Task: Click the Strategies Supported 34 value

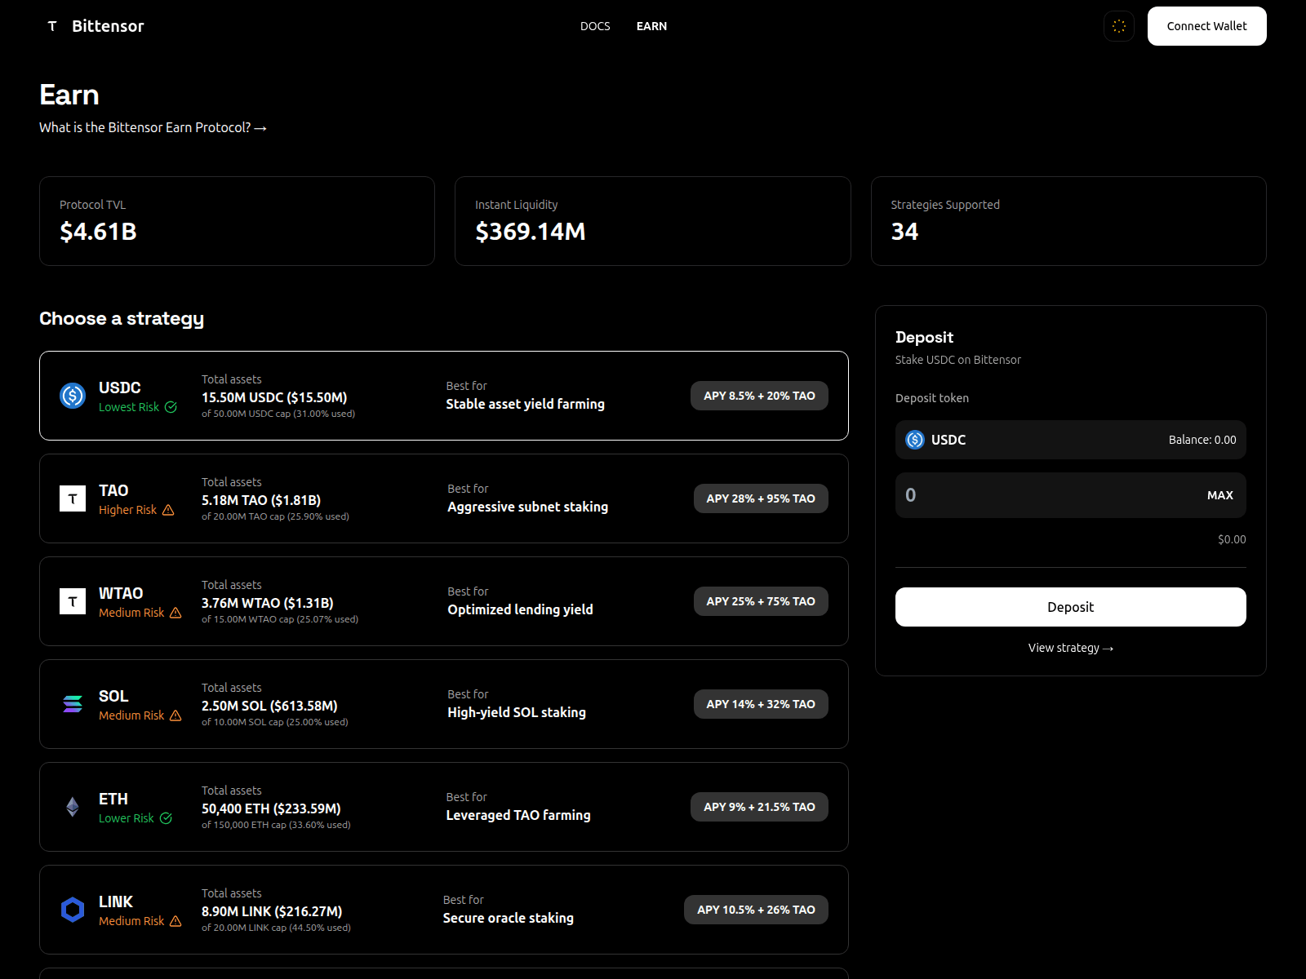Action: click(x=904, y=232)
